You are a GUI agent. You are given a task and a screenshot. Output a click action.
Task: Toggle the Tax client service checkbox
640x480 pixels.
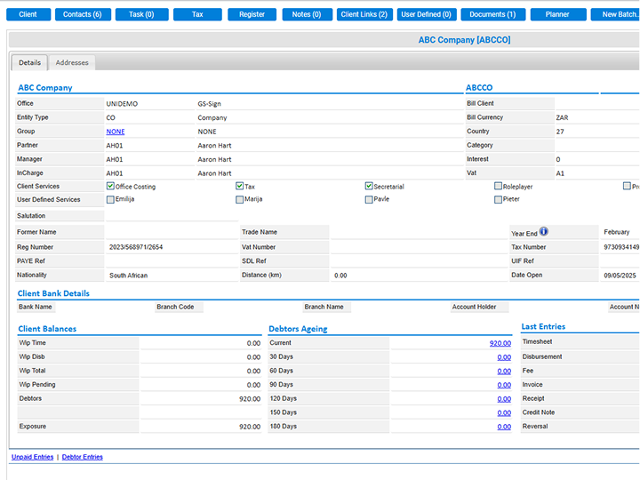coord(240,186)
